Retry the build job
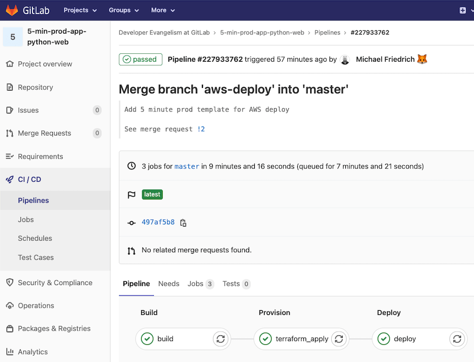The height and width of the screenshot is (362, 474). click(220, 339)
